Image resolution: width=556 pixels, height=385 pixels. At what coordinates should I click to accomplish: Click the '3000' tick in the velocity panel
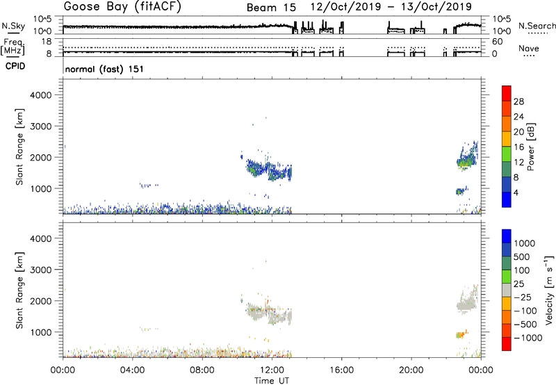pyautogui.click(x=41, y=270)
